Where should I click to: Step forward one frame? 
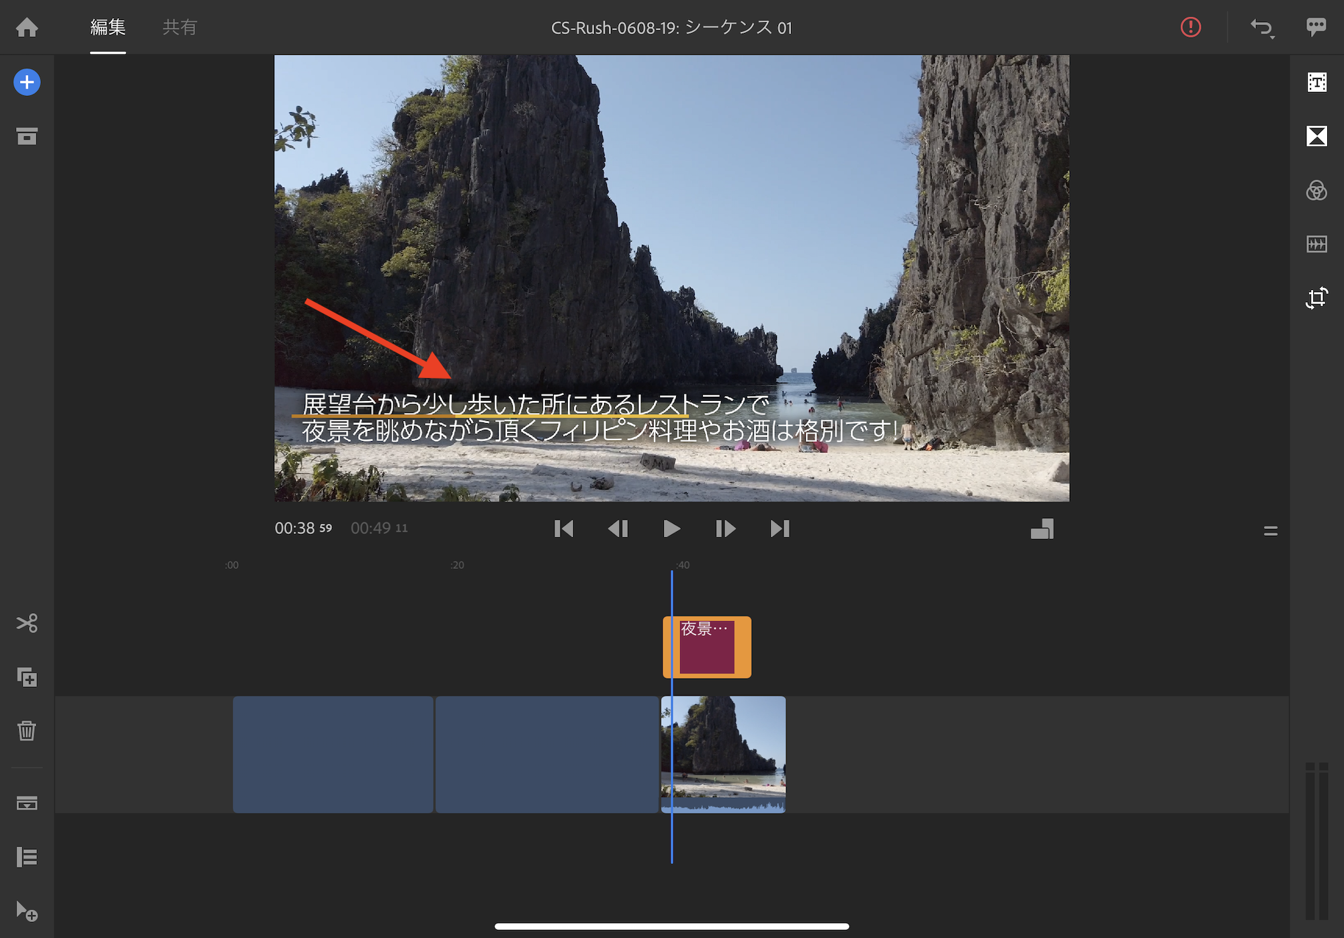tap(725, 529)
